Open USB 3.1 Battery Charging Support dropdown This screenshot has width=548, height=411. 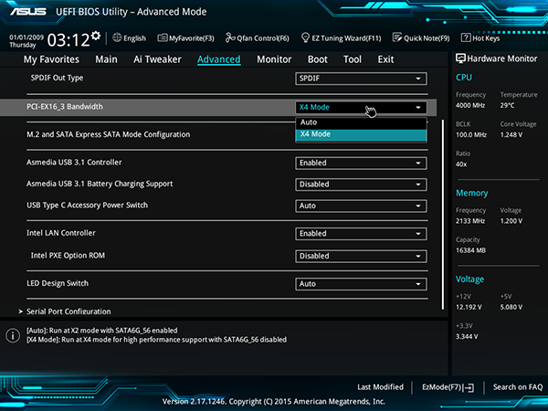click(361, 184)
